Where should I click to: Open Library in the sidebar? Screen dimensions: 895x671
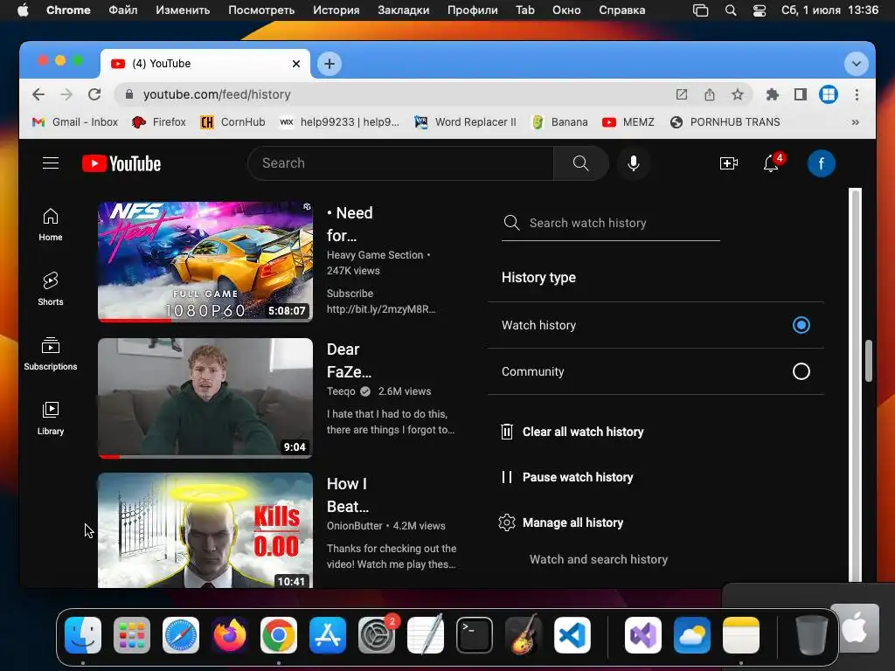click(x=51, y=419)
